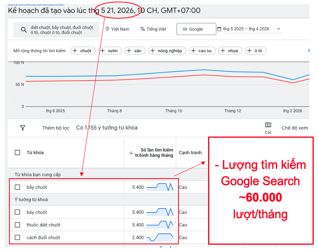The width and height of the screenshot is (318, 249).
Task: Click the Việt Nam location setting
Action: click(x=118, y=29)
